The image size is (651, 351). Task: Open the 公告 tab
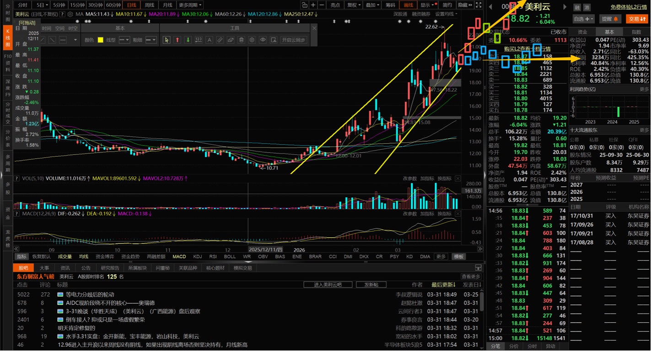(86, 268)
